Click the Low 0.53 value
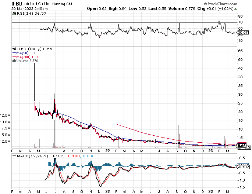Screen dimensions: 252x194 pos(138,8)
